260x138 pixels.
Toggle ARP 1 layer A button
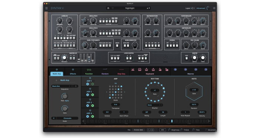(x=88, y=84)
